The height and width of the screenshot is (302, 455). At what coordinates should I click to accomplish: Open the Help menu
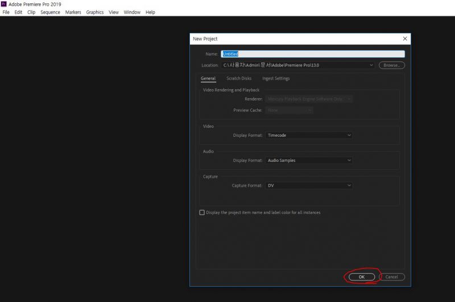click(x=150, y=12)
